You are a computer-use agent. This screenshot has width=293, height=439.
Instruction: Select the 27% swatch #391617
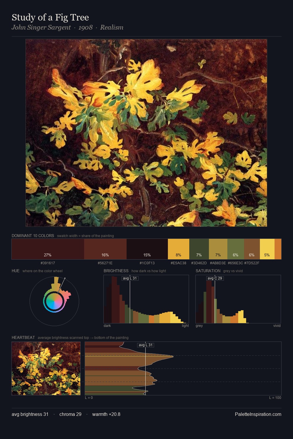point(48,249)
